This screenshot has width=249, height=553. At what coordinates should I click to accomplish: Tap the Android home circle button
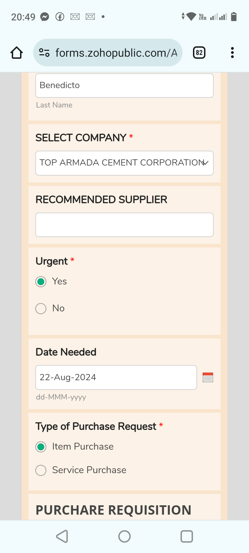pyautogui.click(x=124, y=536)
